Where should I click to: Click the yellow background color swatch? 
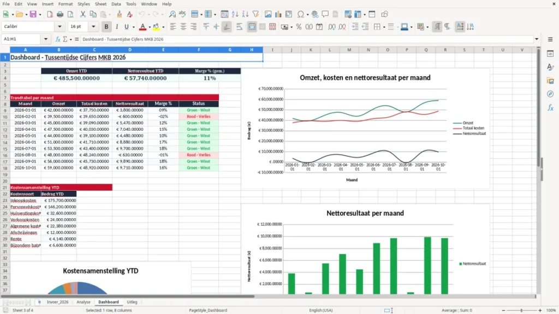(156, 27)
